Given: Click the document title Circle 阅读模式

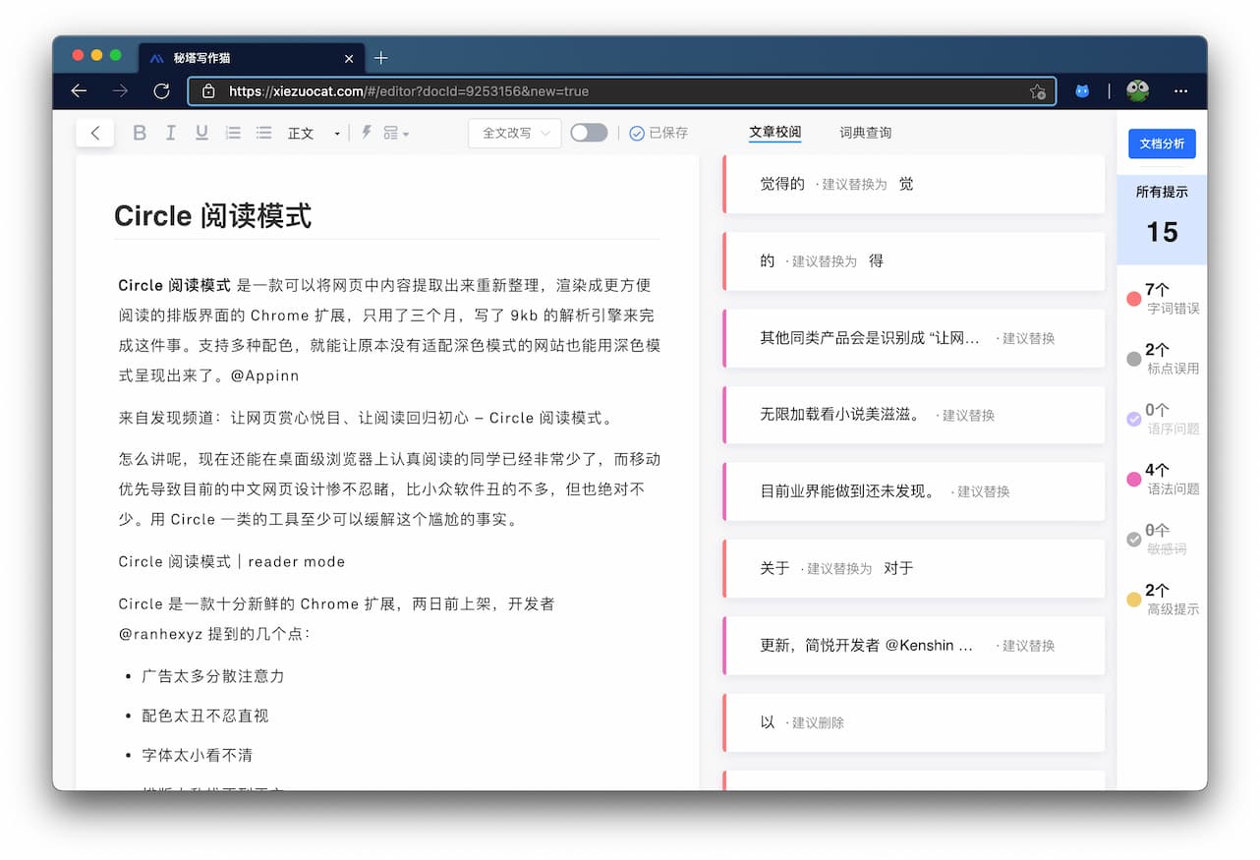Looking at the screenshot, I should 213,216.
